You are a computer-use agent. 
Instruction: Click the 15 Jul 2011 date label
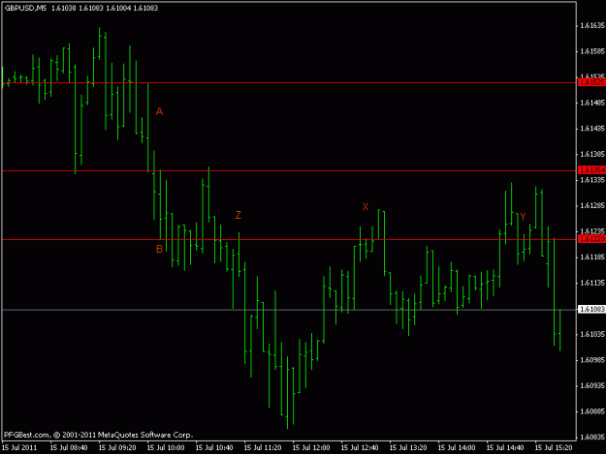coord(19,448)
